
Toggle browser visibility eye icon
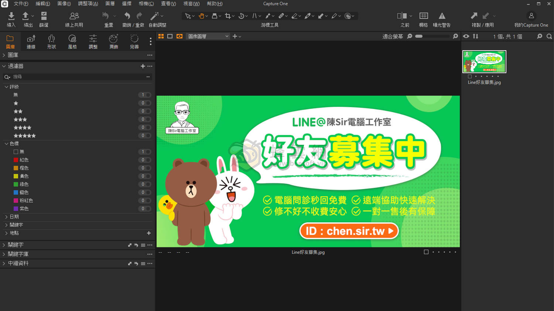point(466,36)
